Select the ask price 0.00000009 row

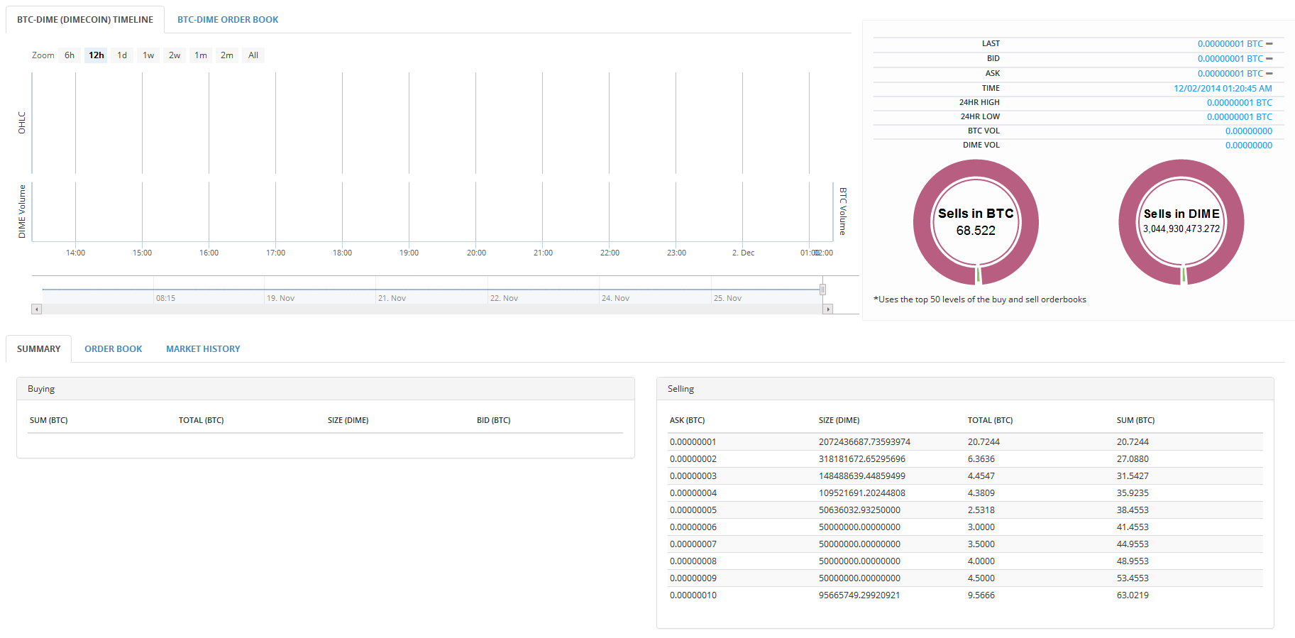(966, 578)
